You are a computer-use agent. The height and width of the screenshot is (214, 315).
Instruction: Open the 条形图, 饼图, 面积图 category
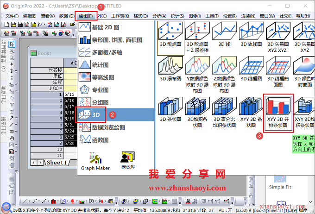[116, 40]
